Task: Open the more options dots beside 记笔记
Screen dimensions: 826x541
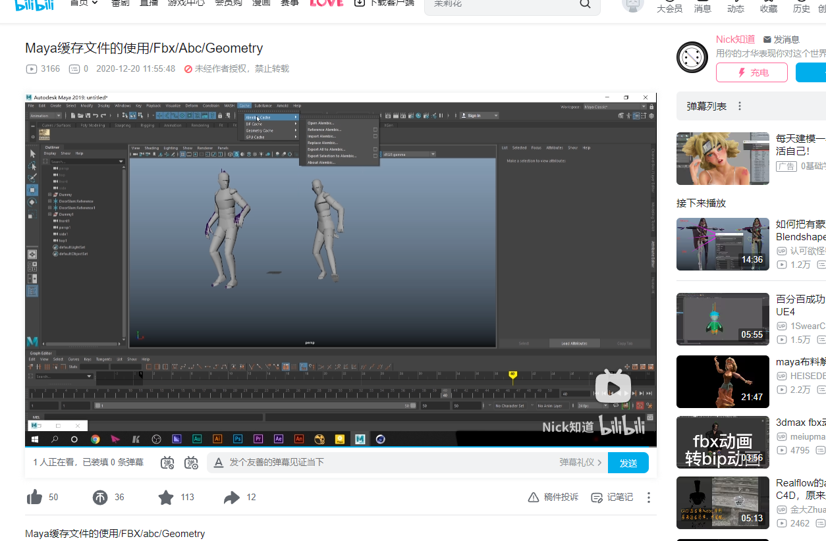Action: click(649, 498)
